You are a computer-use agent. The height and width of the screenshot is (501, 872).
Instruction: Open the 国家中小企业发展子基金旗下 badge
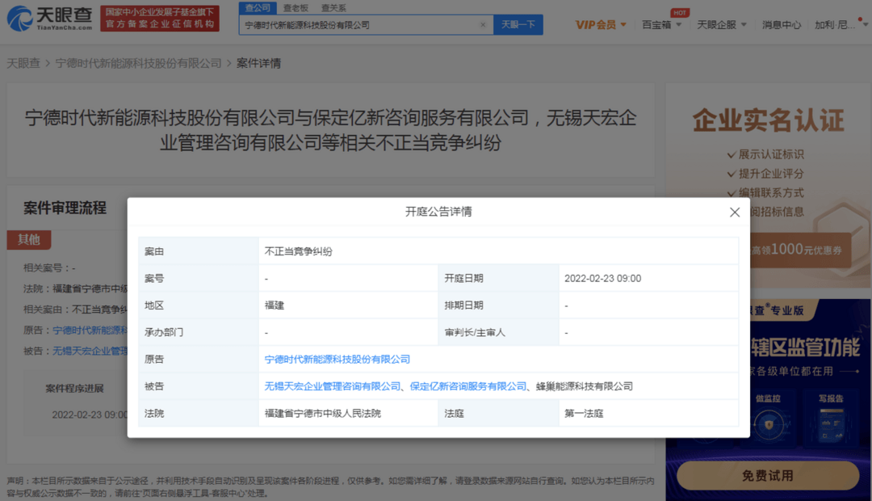click(160, 19)
